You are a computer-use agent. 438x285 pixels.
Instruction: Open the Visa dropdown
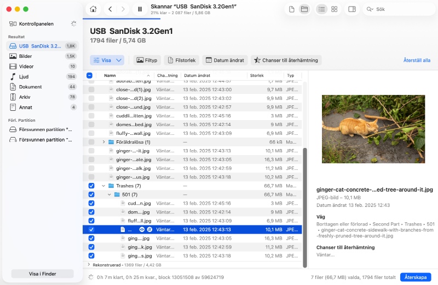pos(108,60)
